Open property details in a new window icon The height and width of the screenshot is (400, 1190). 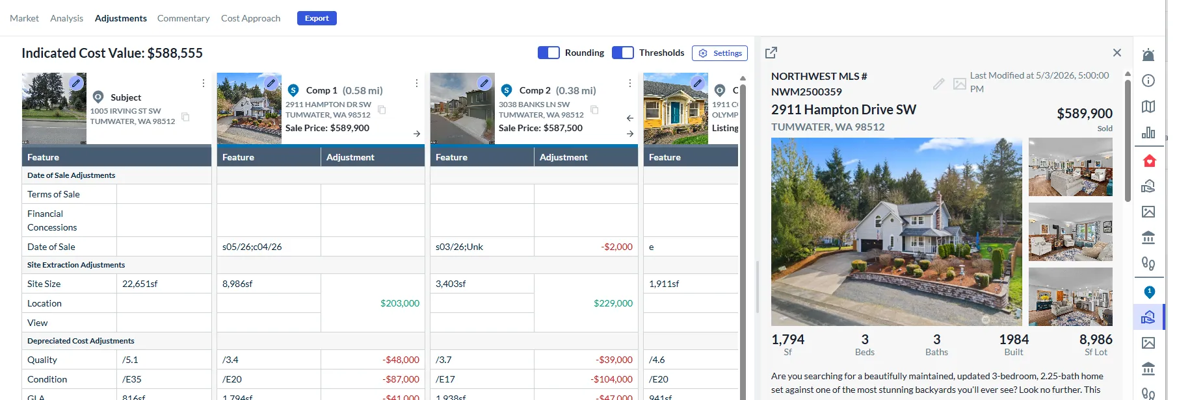pyautogui.click(x=771, y=53)
